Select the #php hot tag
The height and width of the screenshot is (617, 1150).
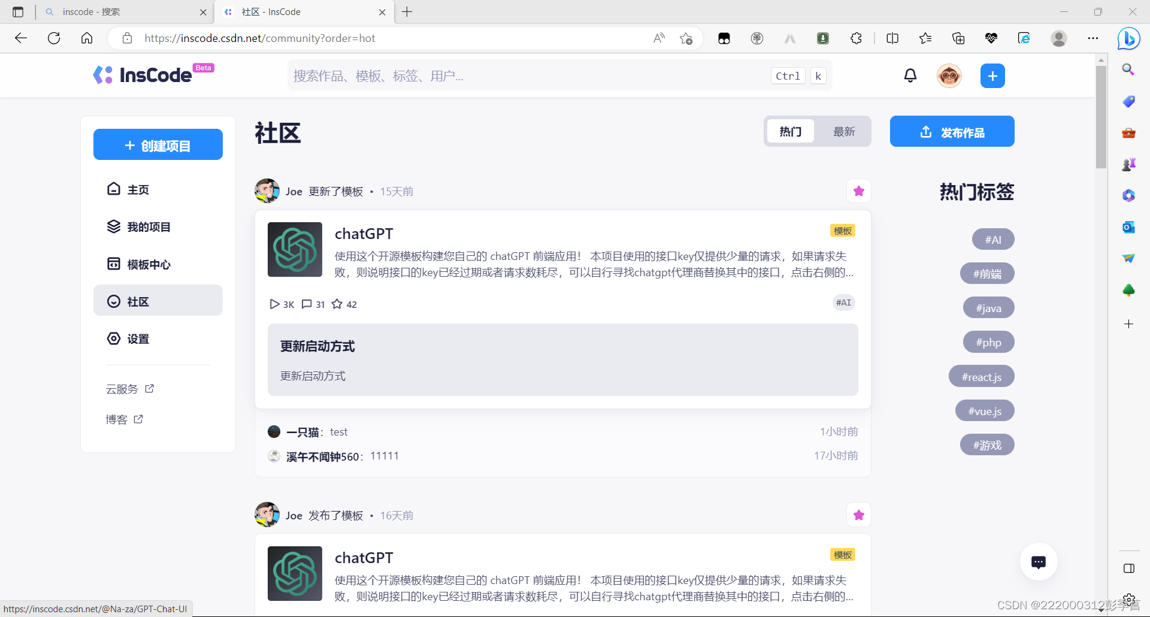point(988,342)
